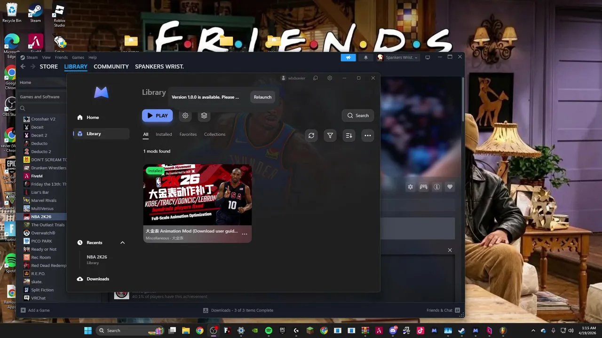The image size is (602, 338).
Task: Select the Favorites tab
Action: (x=188, y=134)
